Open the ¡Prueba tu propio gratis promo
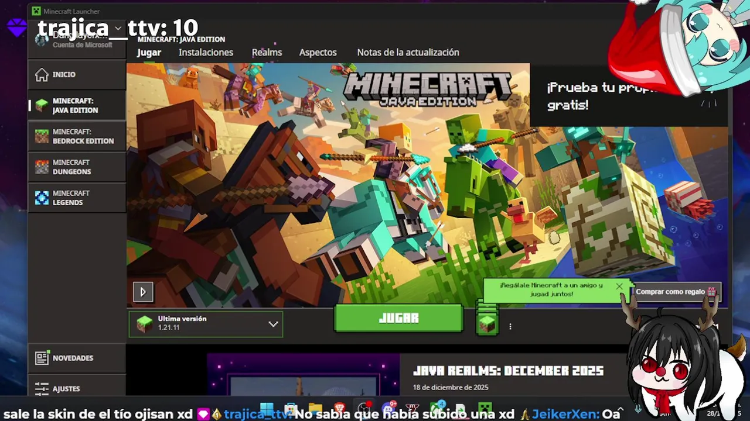 point(628,95)
